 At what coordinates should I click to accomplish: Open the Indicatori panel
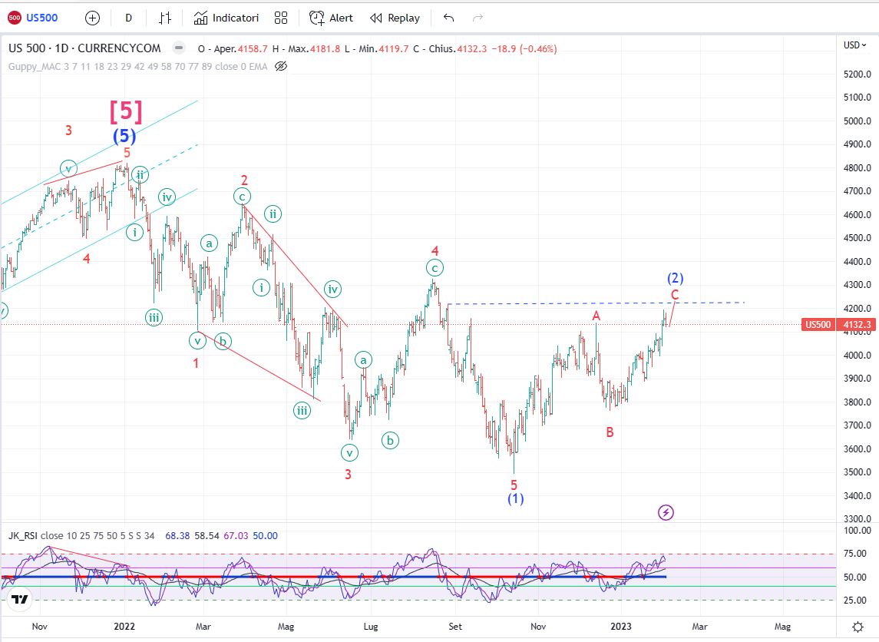(226, 18)
